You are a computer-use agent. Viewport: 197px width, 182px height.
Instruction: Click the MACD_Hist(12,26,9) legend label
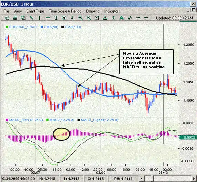pos(26,120)
